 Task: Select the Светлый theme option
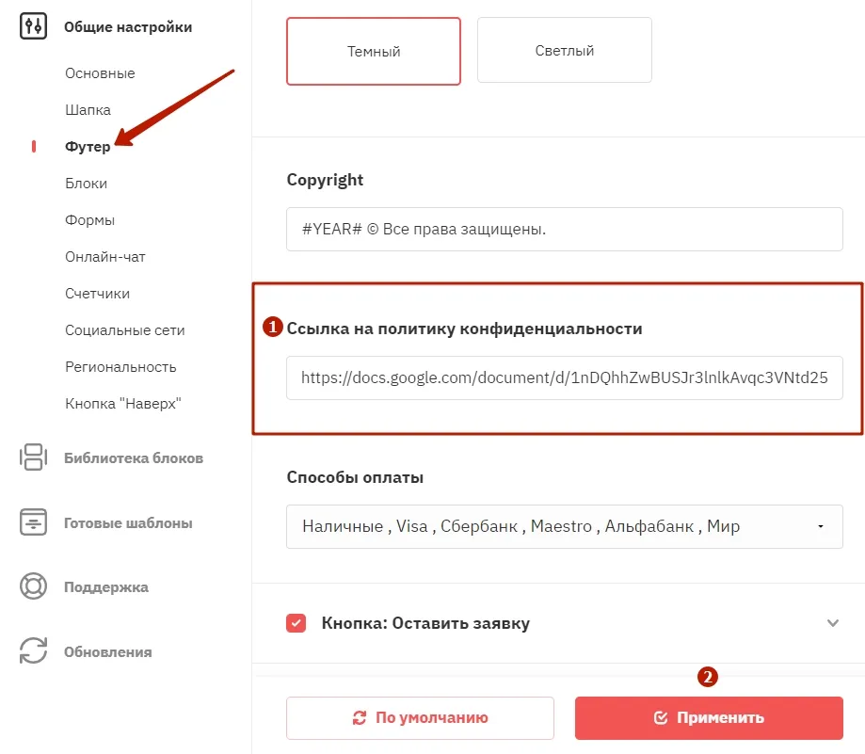coord(565,50)
